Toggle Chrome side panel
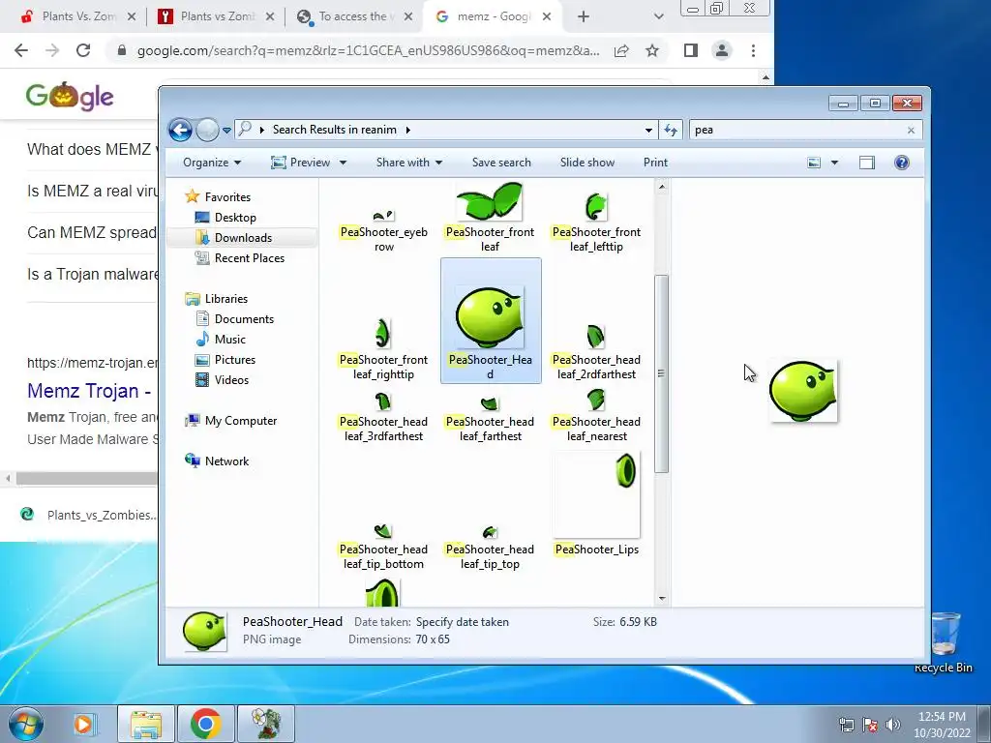The height and width of the screenshot is (743, 991). pyautogui.click(x=691, y=50)
